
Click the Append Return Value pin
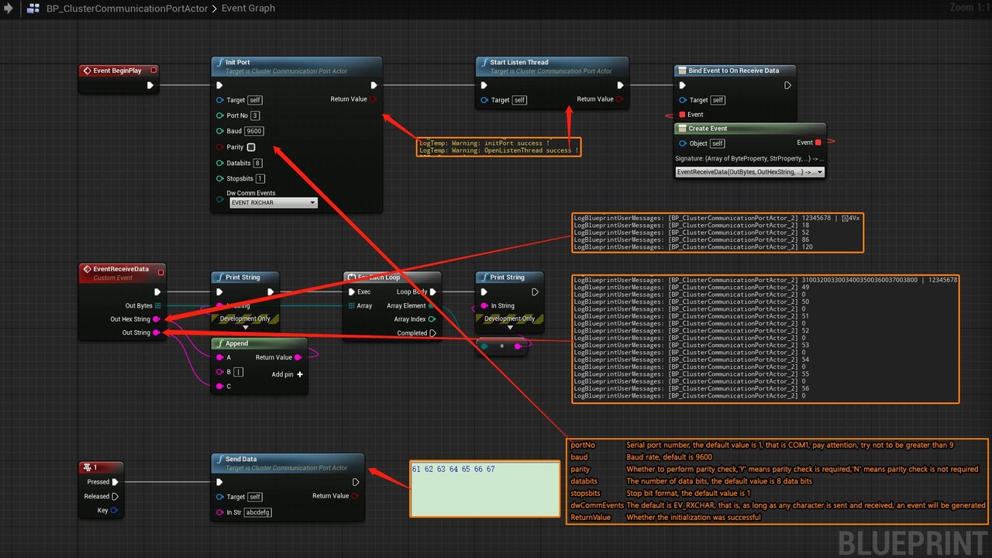coord(298,357)
